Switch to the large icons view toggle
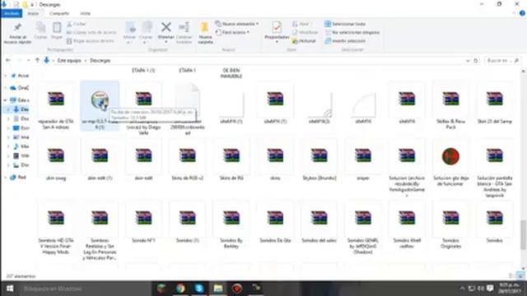The image size is (527, 296). click(520, 276)
